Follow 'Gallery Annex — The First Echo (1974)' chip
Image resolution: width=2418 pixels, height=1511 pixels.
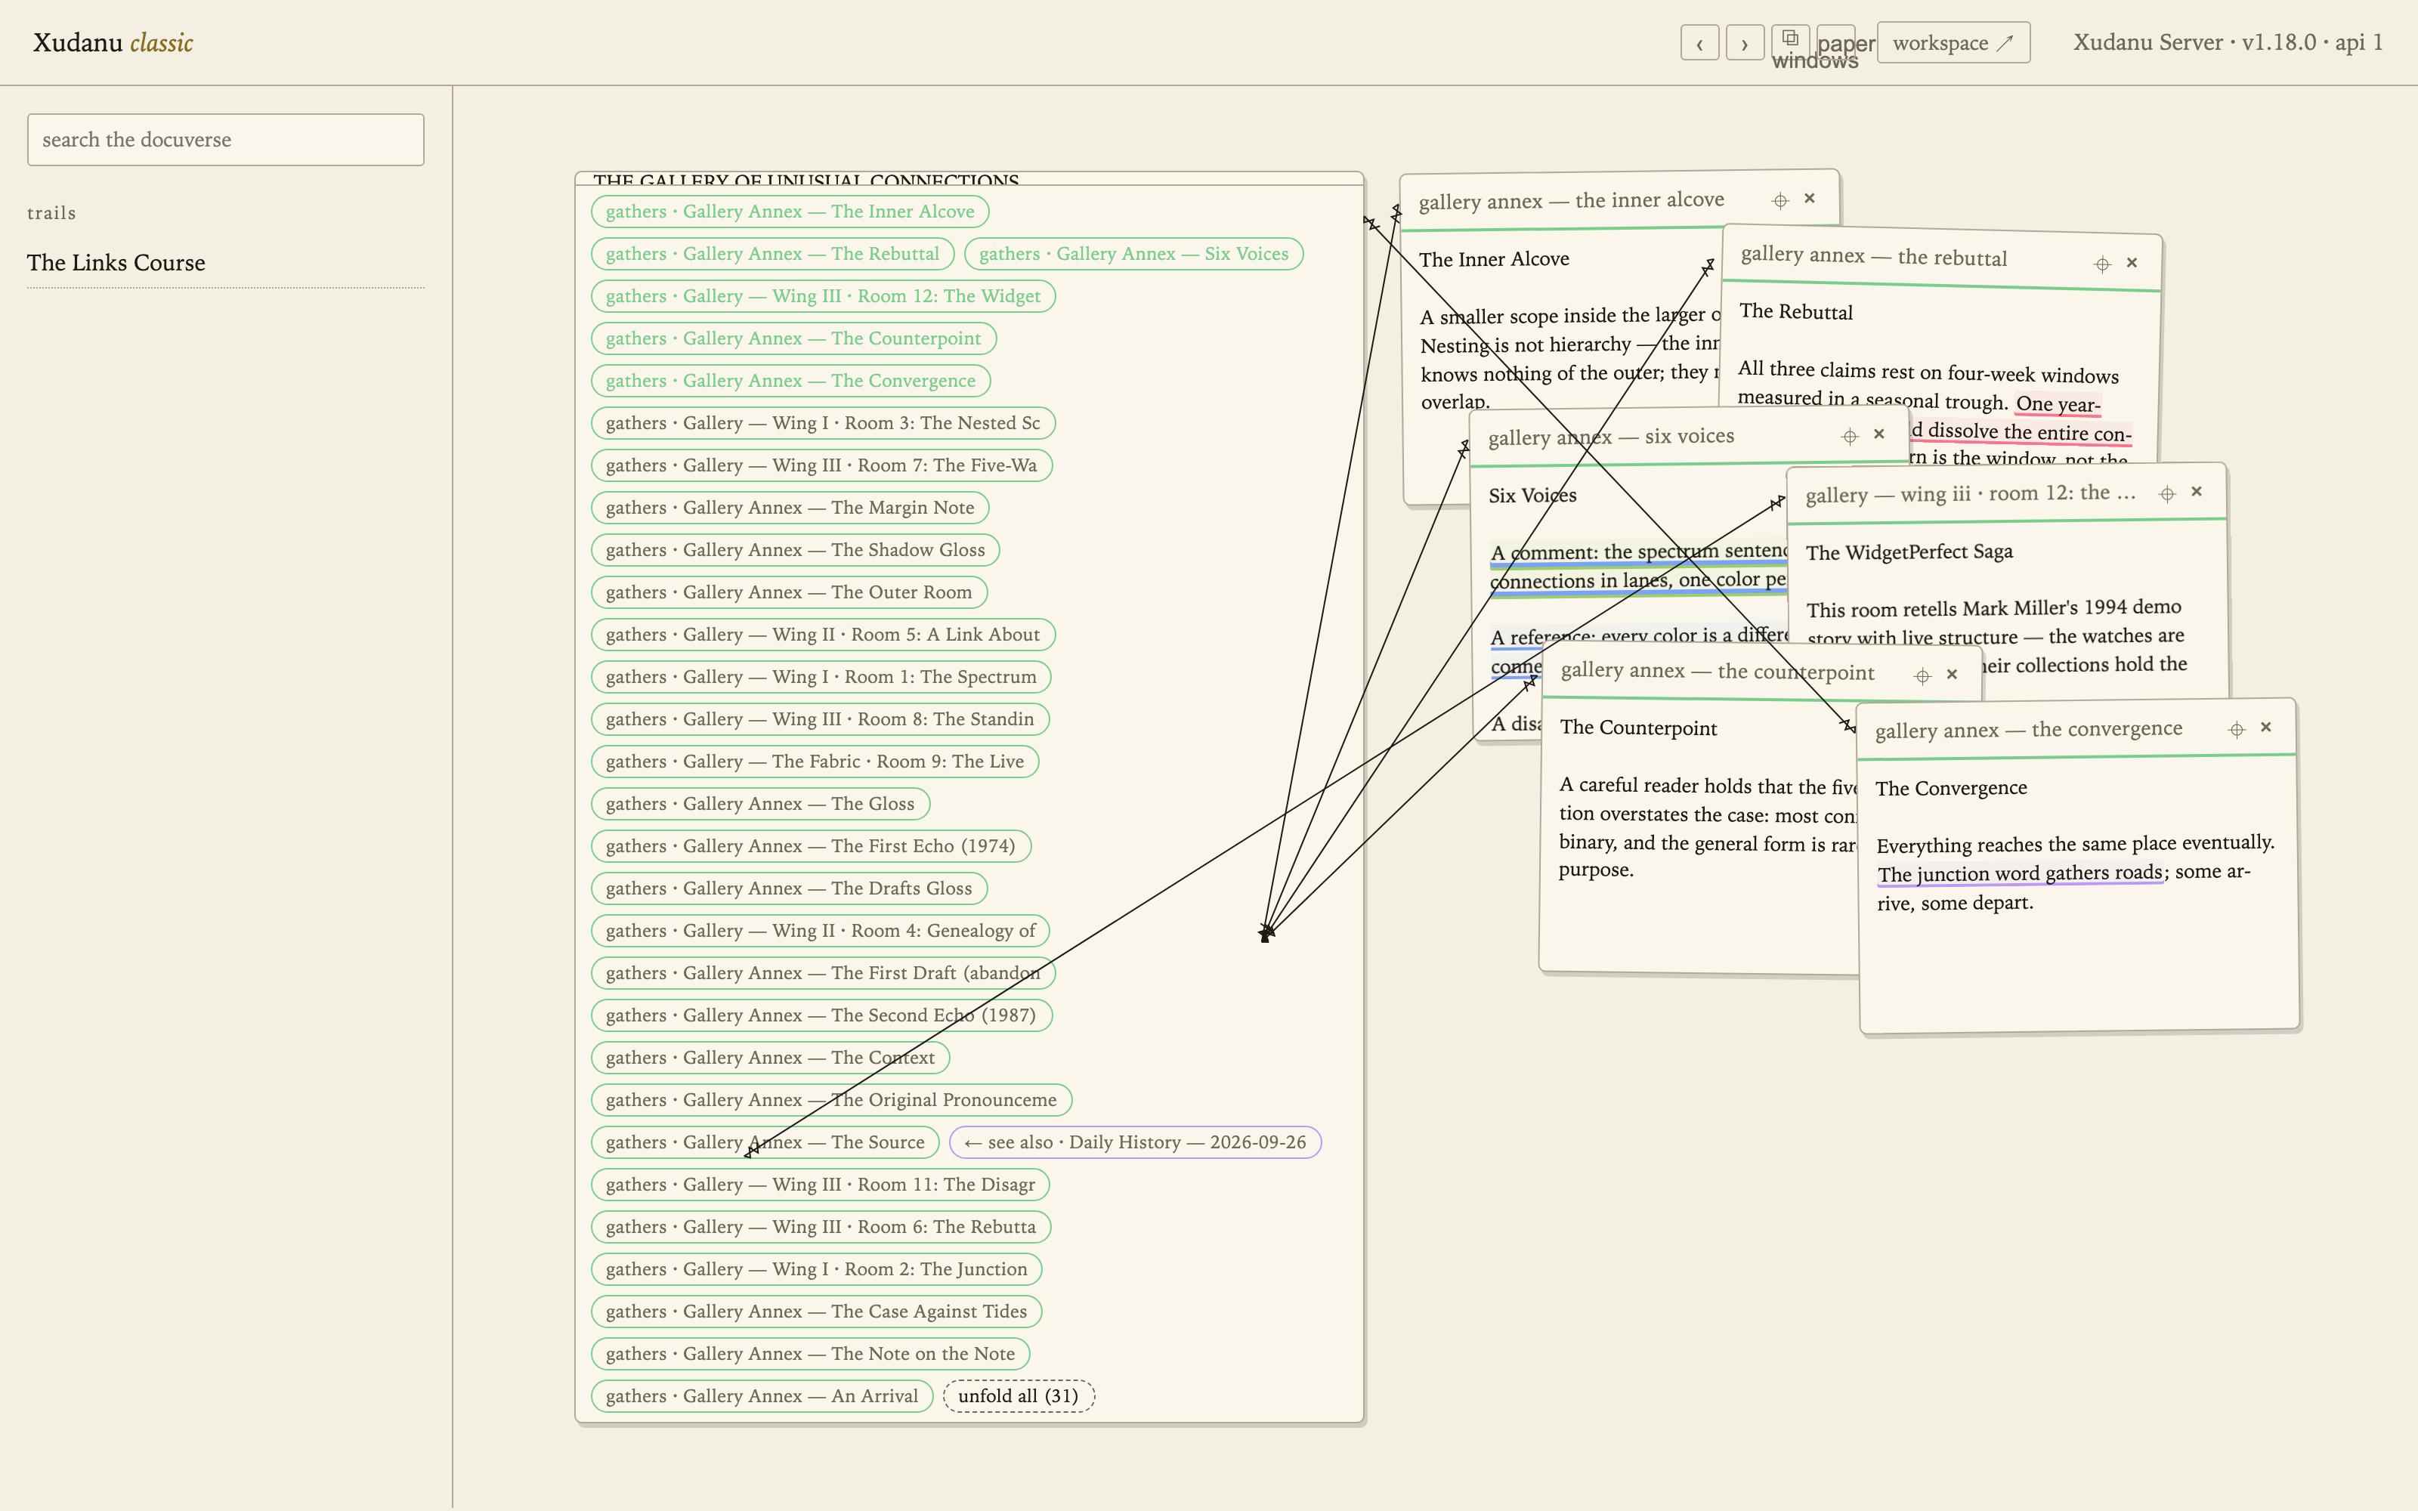[x=810, y=846]
